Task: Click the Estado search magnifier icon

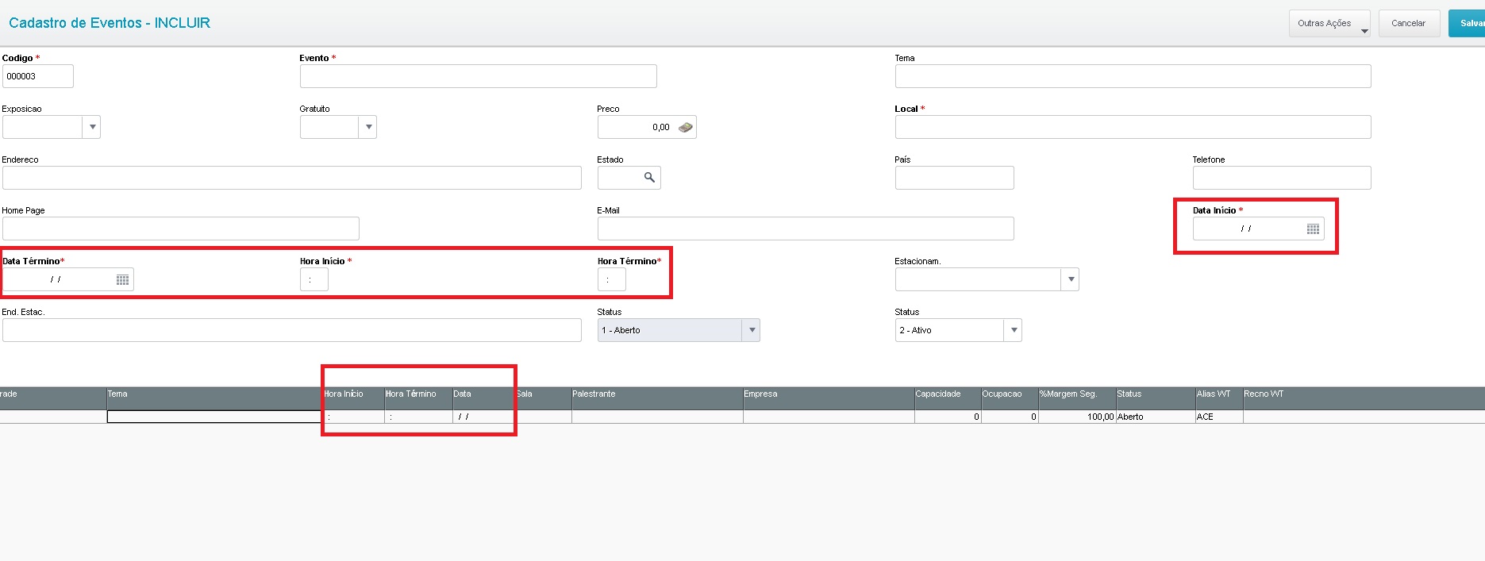Action: 649,178
